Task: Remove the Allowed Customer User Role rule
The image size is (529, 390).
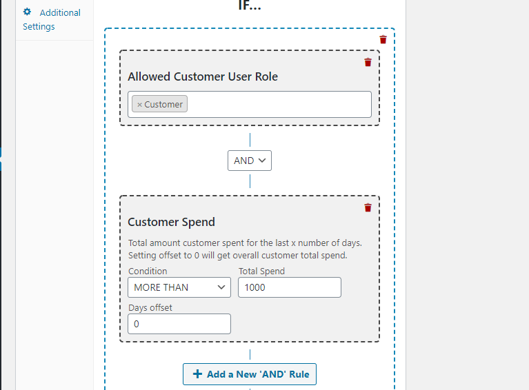Action: pos(368,62)
